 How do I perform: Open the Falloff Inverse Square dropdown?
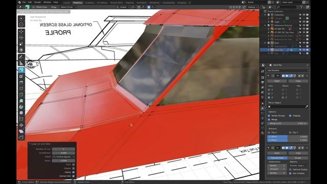point(63,157)
